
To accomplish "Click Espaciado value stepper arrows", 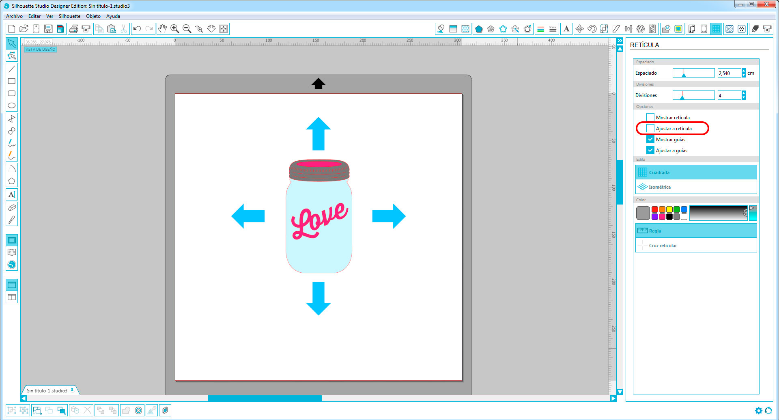I will pyautogui.click(x=744, y=73).
